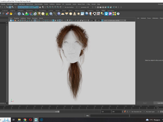Click the lock icon in status line

point(40,7)
